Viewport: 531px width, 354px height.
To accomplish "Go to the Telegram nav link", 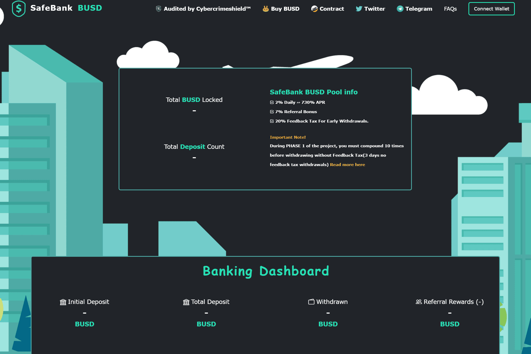I will click(x=414, y=9).
